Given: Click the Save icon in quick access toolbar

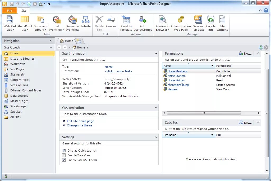Looking at the screenshot, I should point(12,4).
